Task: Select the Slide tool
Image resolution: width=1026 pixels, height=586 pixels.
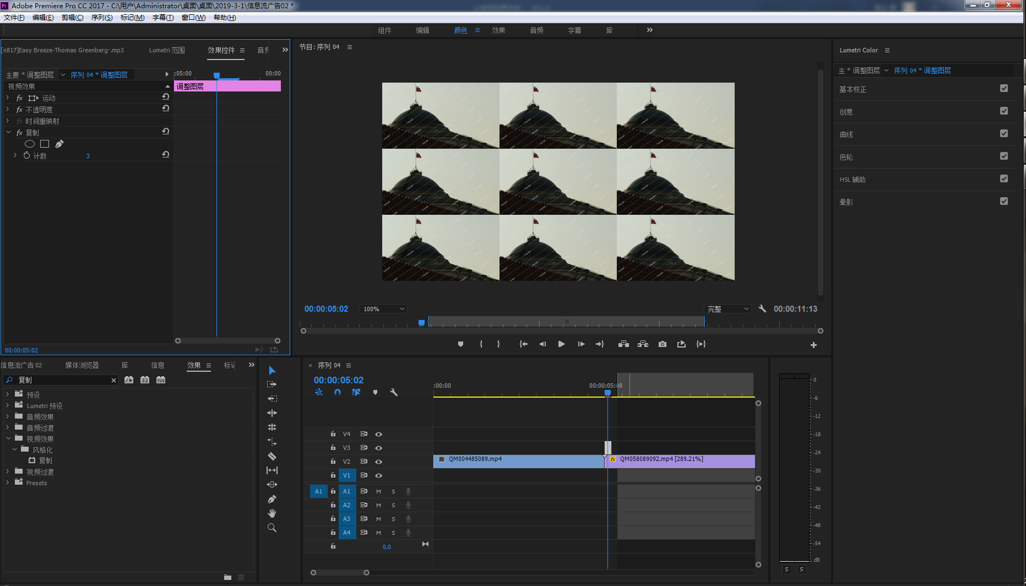Action: click(x=272, y=485)
